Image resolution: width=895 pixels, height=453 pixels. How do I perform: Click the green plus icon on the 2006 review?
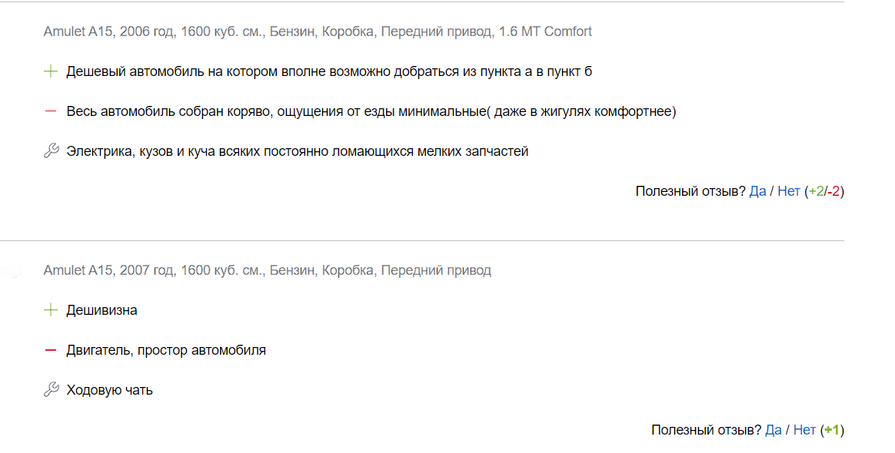tap(50, 70)
